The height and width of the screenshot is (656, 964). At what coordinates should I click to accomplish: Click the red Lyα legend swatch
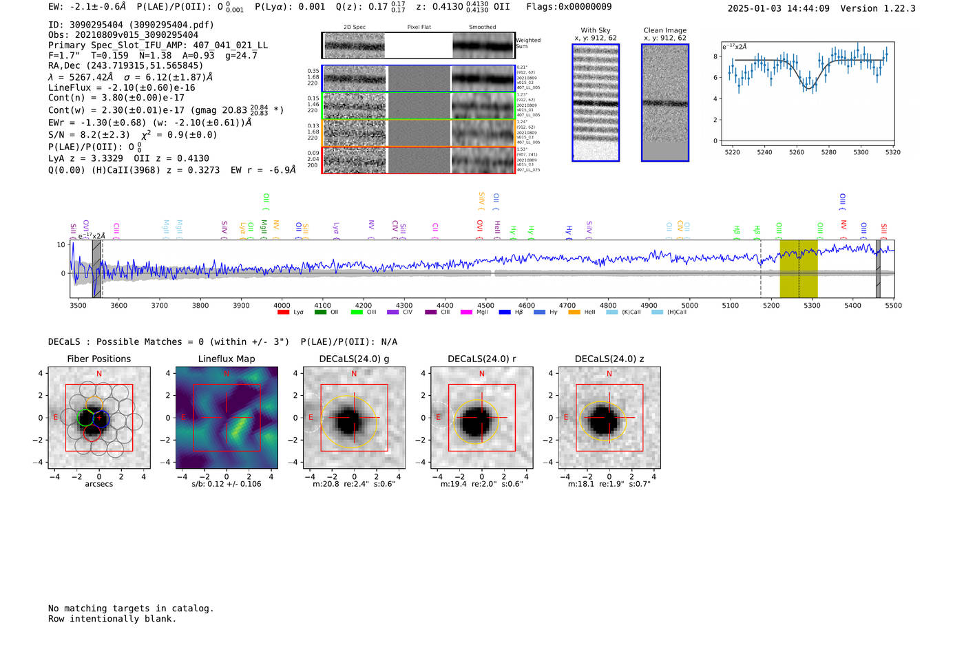click(x=283, y=312)
